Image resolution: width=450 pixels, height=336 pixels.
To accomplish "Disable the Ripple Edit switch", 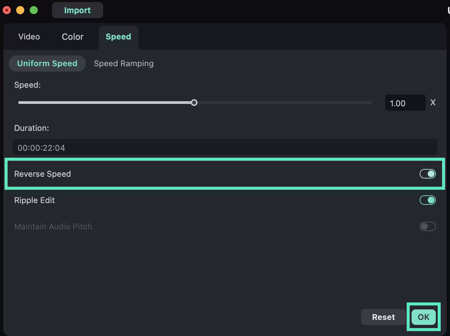I will [x=427, y=200].
